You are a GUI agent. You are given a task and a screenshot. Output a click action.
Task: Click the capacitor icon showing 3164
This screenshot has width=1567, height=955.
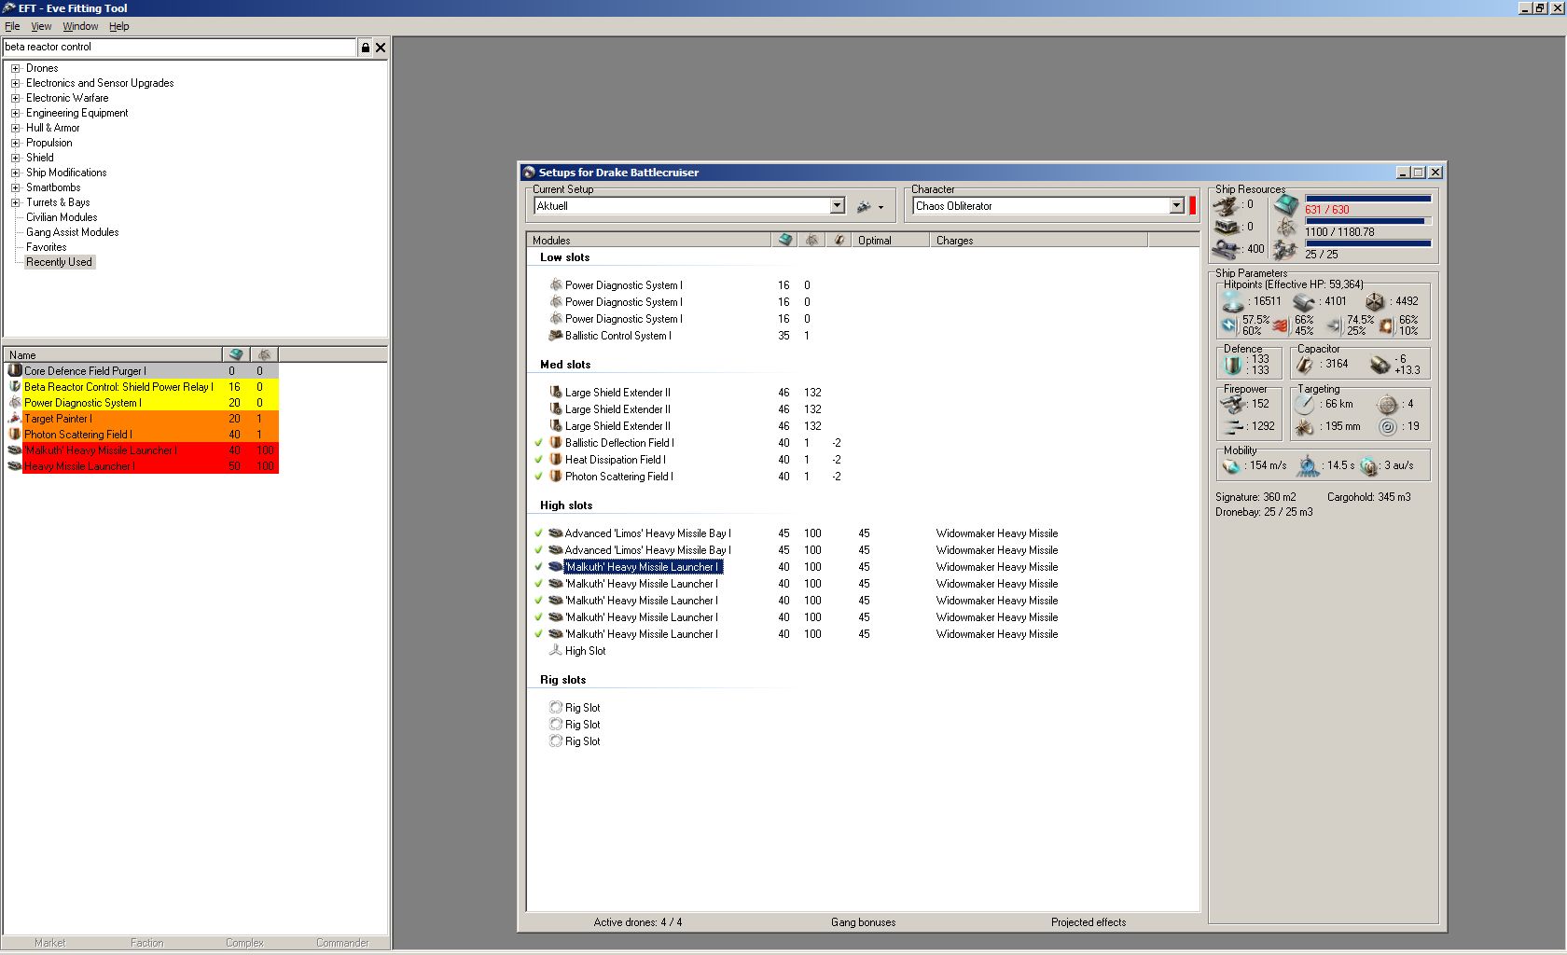[1305, 364]
